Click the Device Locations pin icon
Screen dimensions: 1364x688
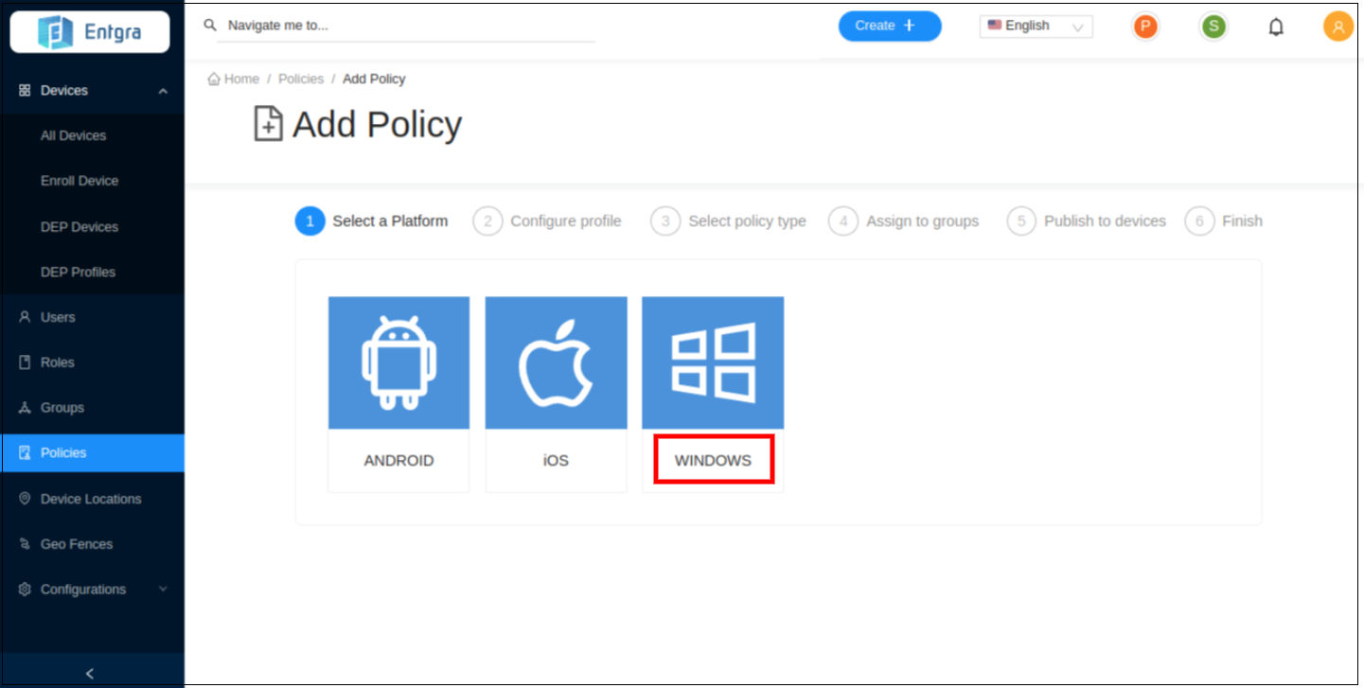[x=25, y=499]
